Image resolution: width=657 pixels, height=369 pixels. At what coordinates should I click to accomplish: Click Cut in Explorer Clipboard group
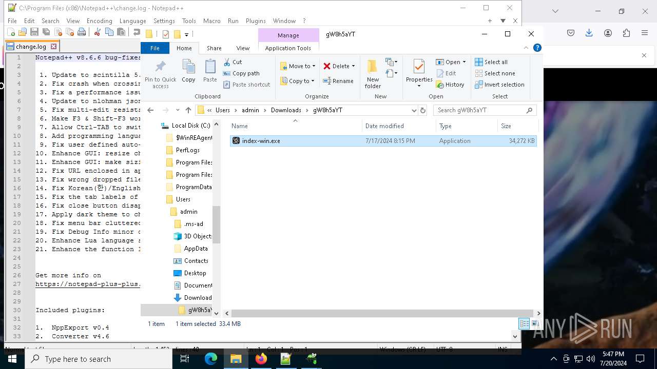pos(233,62)
